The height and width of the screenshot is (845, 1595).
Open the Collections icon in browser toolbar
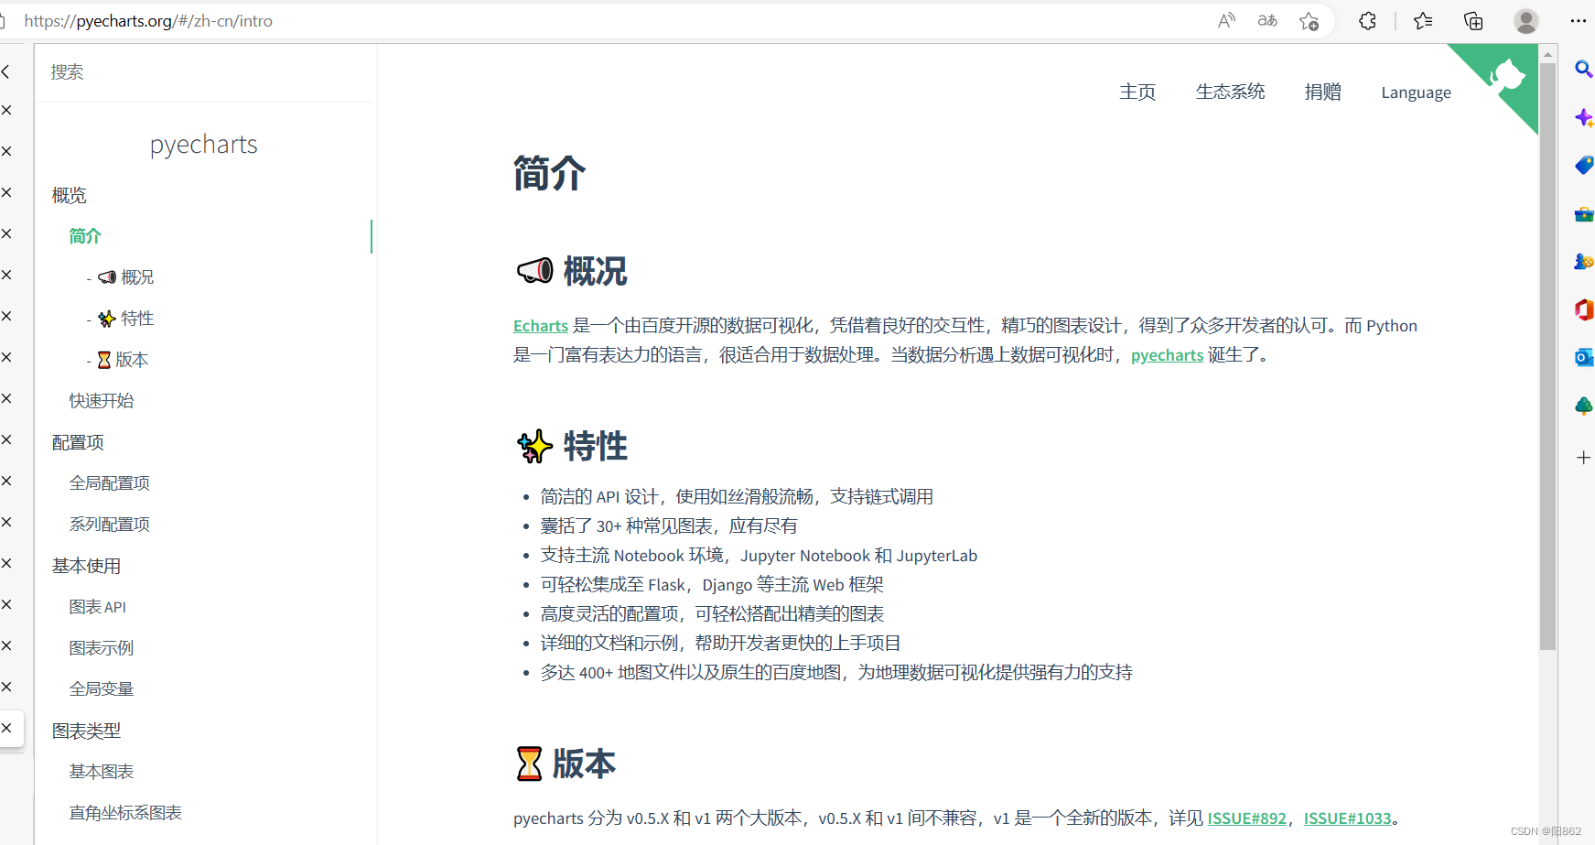(1473, 21)
